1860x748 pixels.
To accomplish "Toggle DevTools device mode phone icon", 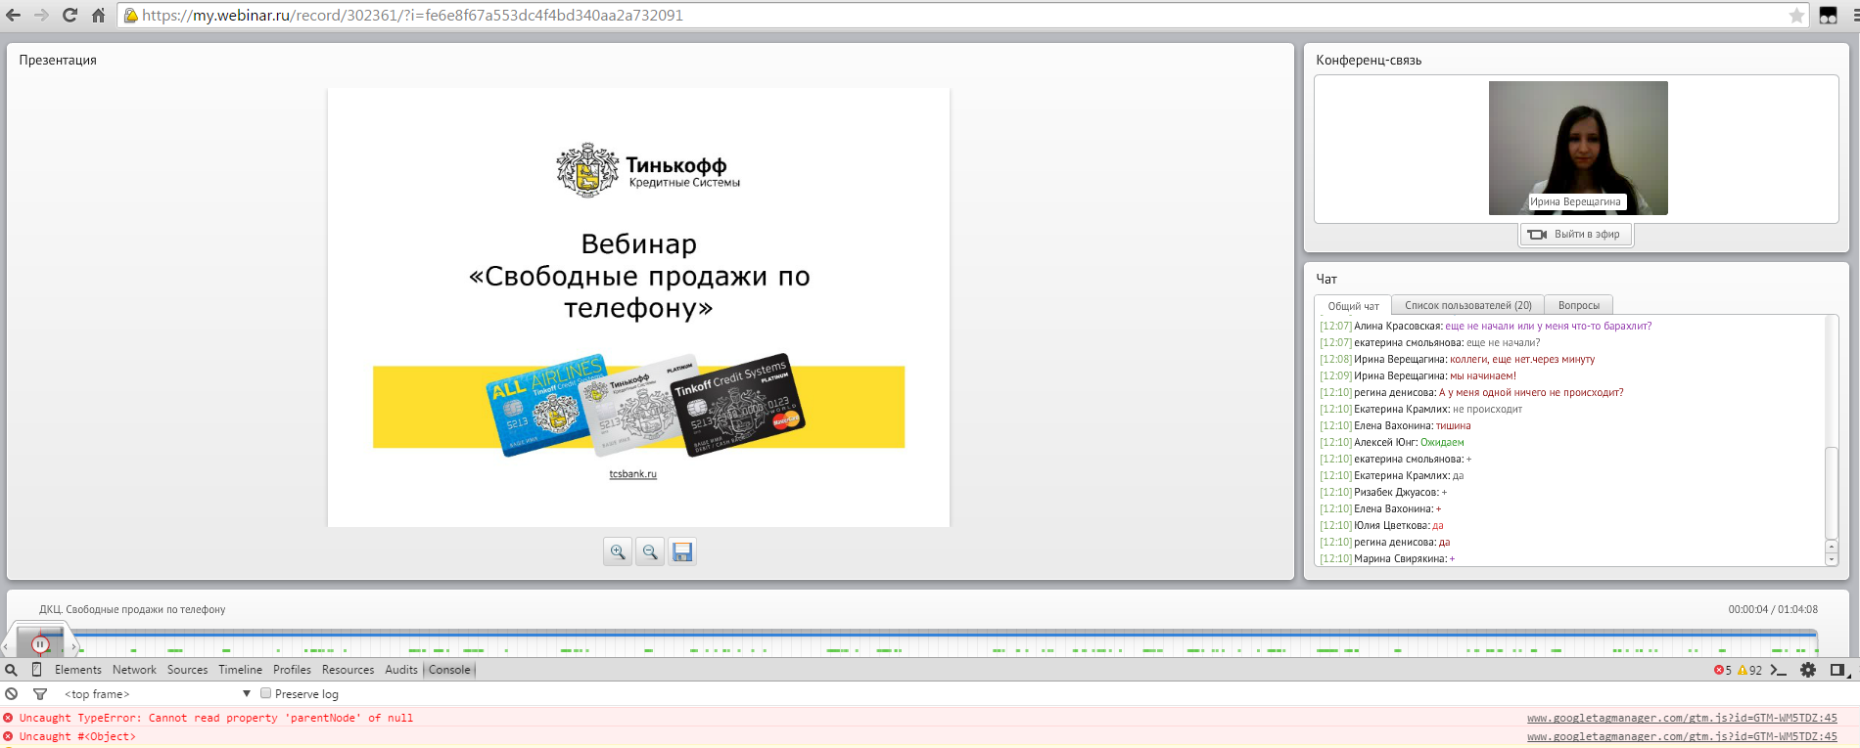I will coord(36,670).
